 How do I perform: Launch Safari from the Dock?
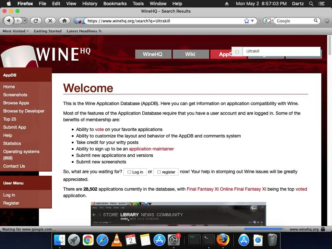pos(102,240)
